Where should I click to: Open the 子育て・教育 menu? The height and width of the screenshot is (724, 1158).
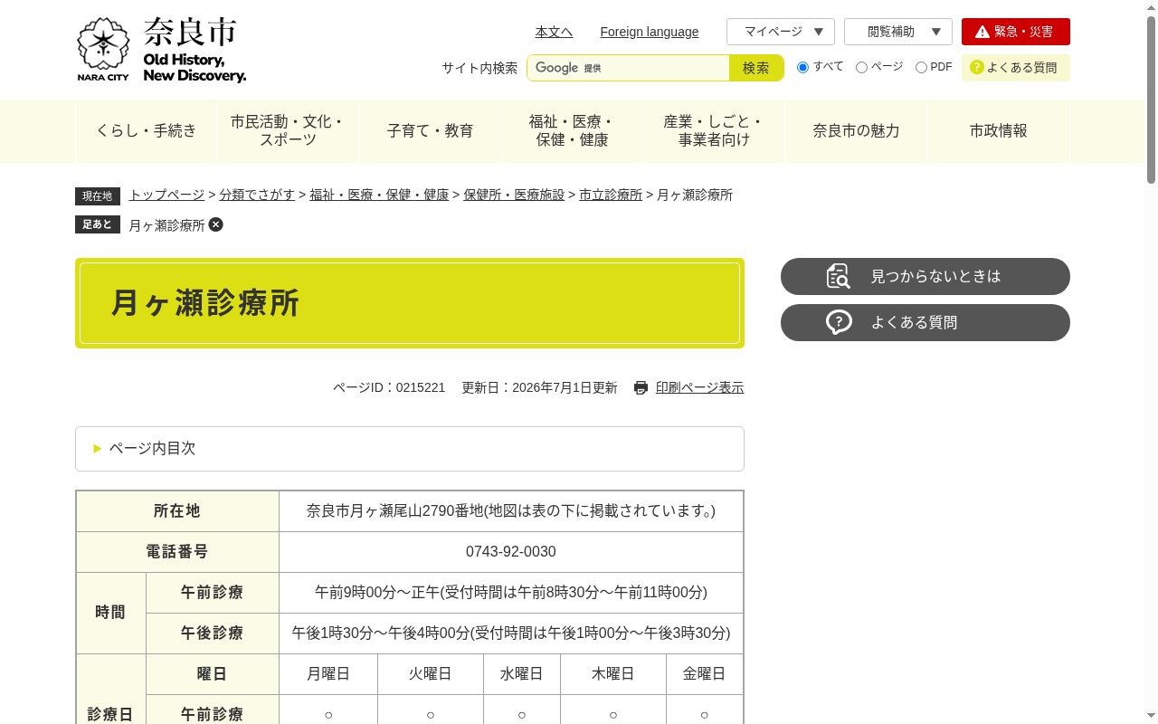pyautogui.click(x=430, y=131)
